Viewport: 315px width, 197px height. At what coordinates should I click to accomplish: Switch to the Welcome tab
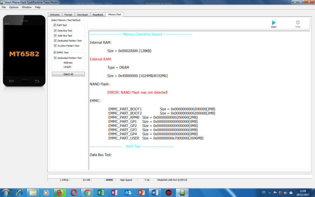click(x=55, y=15)
